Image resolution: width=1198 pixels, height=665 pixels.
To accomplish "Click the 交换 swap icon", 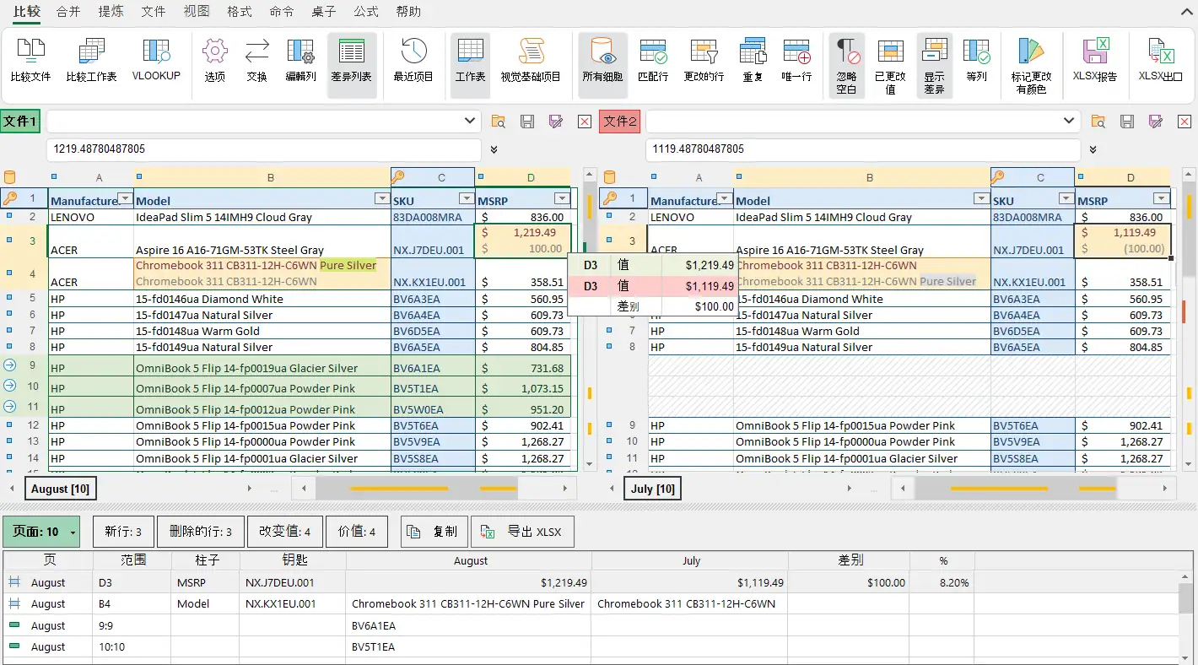I will pyautogui.click(x=256, y=60).
